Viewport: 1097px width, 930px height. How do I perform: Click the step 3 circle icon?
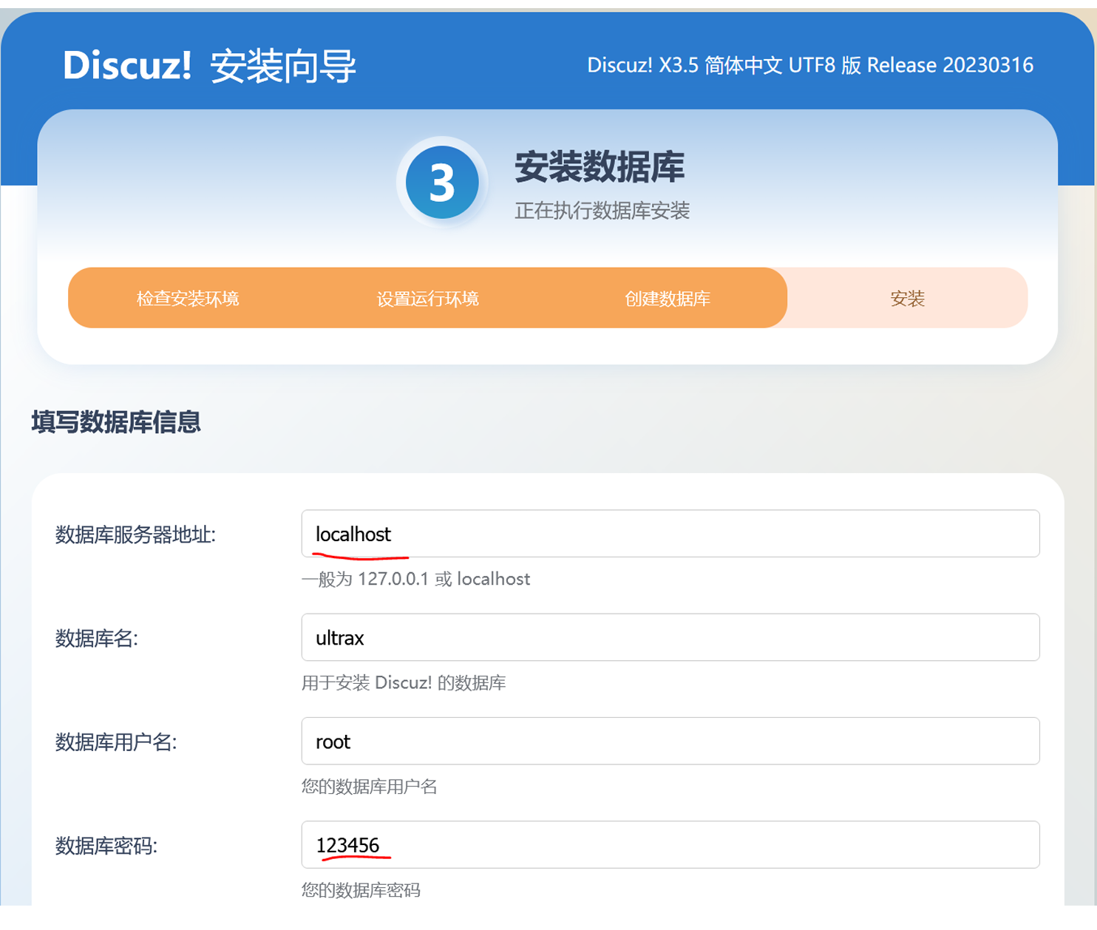click(441, 183)
